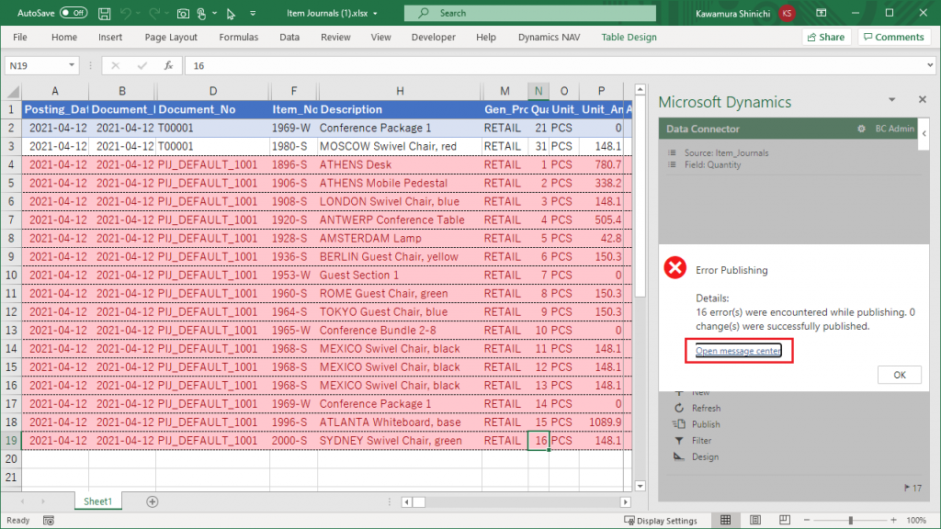Screen dimensions: 941x529
Task: Click the Filter icon in Data Connector
Action: coord(679,440)
